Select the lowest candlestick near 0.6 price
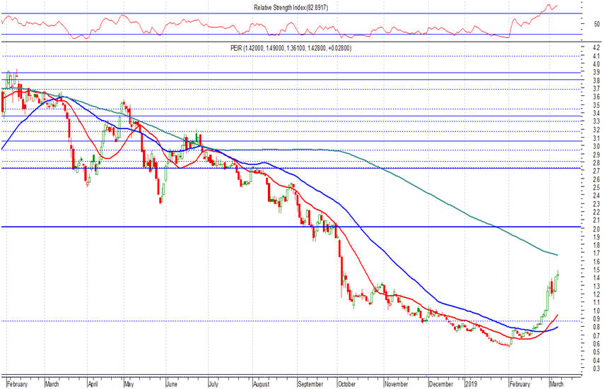 coord(508,344)
